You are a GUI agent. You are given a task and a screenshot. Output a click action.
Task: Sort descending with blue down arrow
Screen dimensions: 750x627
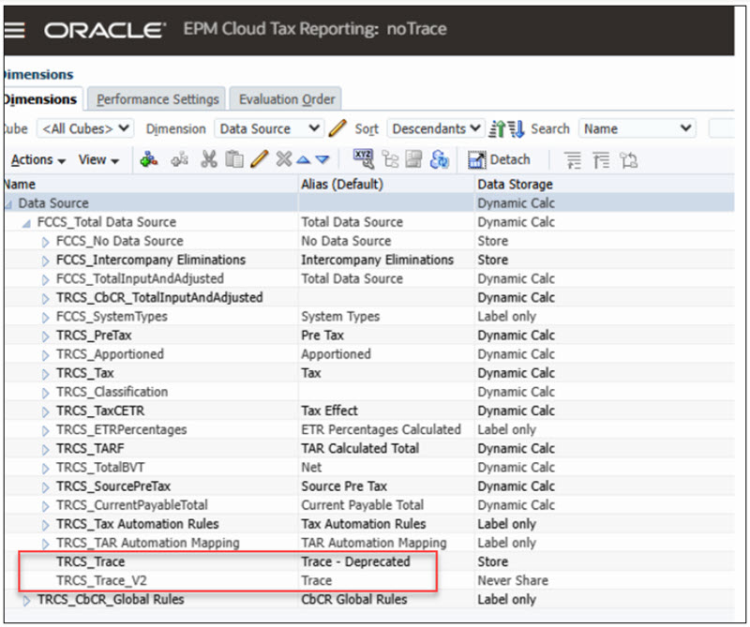(517, 129)
